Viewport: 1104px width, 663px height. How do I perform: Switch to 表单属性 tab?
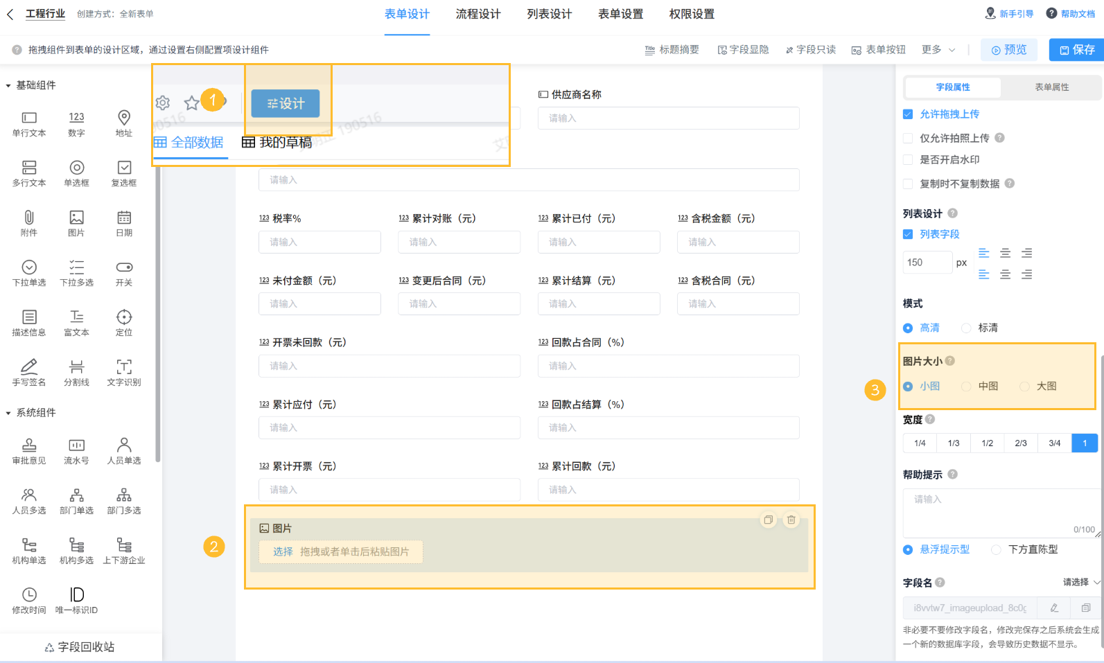click(x=1051, y=87)
